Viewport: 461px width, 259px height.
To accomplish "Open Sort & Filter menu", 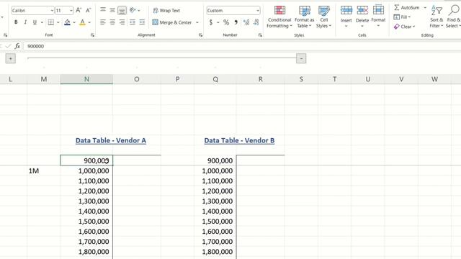I will point(437,17).
